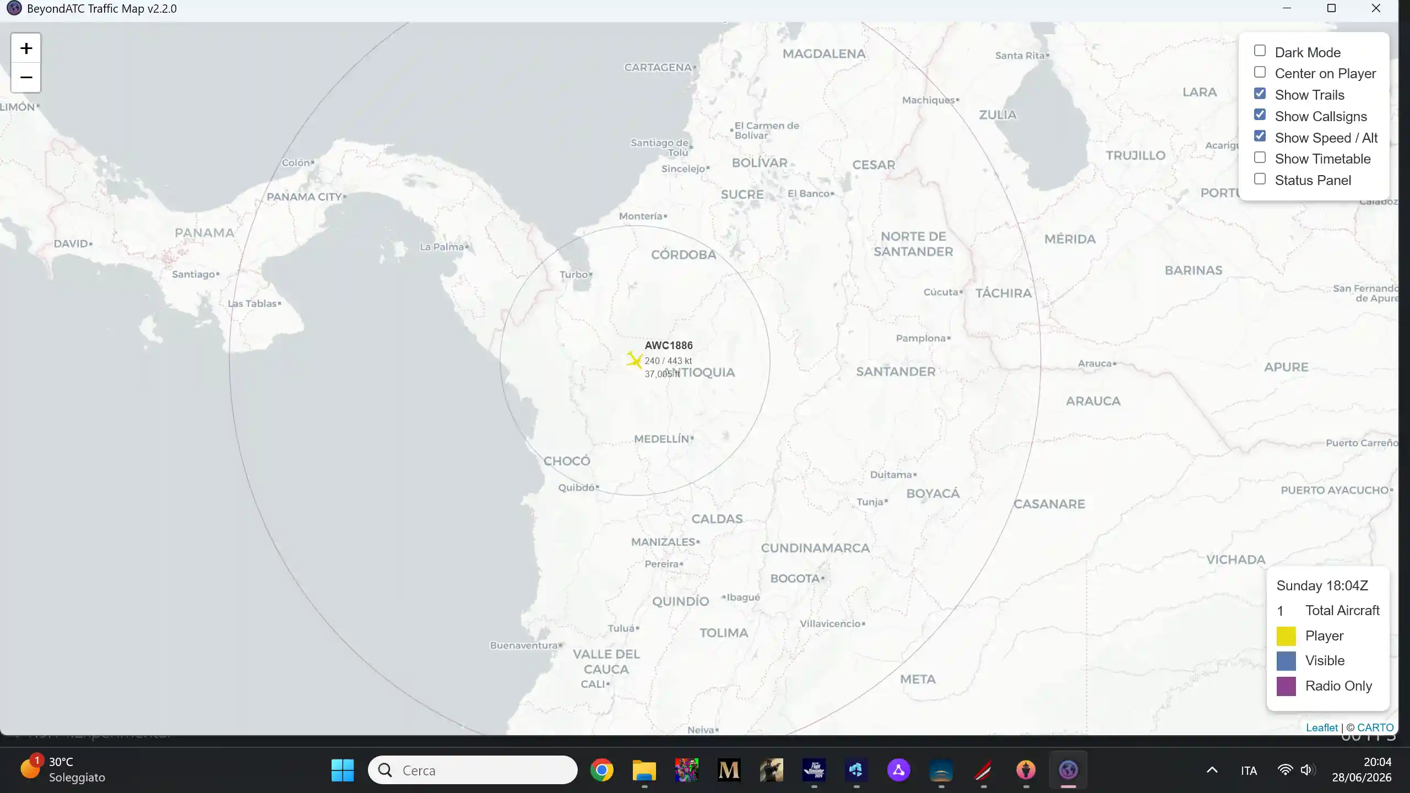Click the 37,005 ft altitude readout
The height and width of the screenshot is (793, 1410).
(x=662, y=374)
